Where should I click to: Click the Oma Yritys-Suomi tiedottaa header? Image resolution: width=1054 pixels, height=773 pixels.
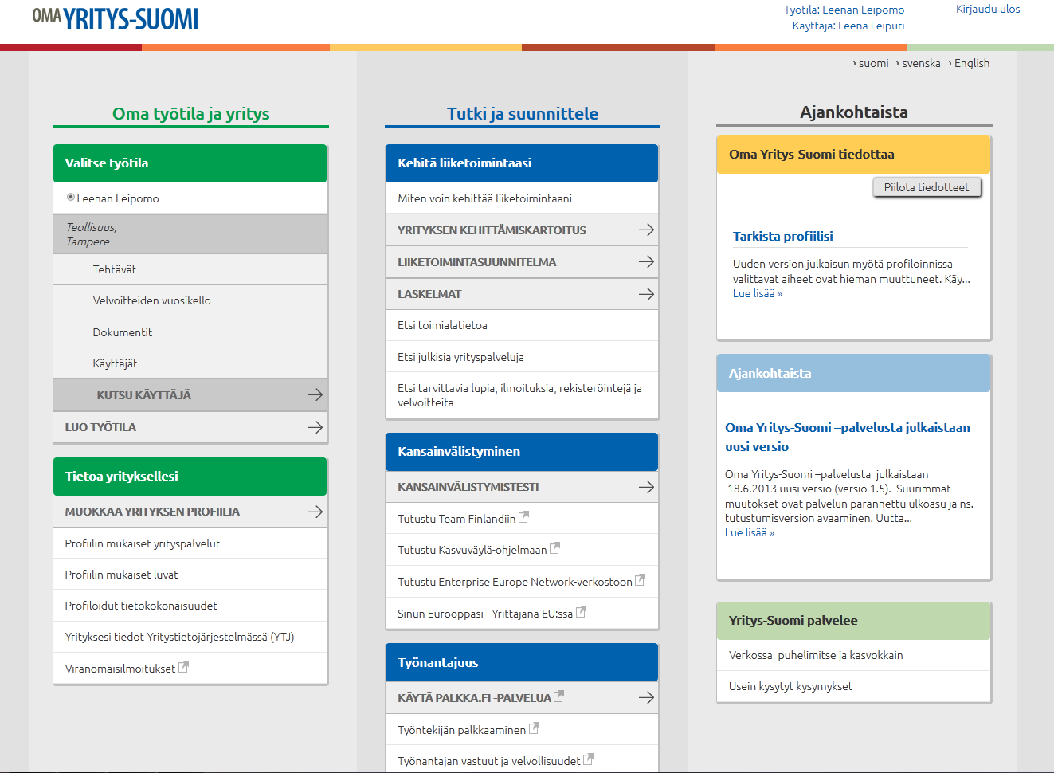point(854,155)
